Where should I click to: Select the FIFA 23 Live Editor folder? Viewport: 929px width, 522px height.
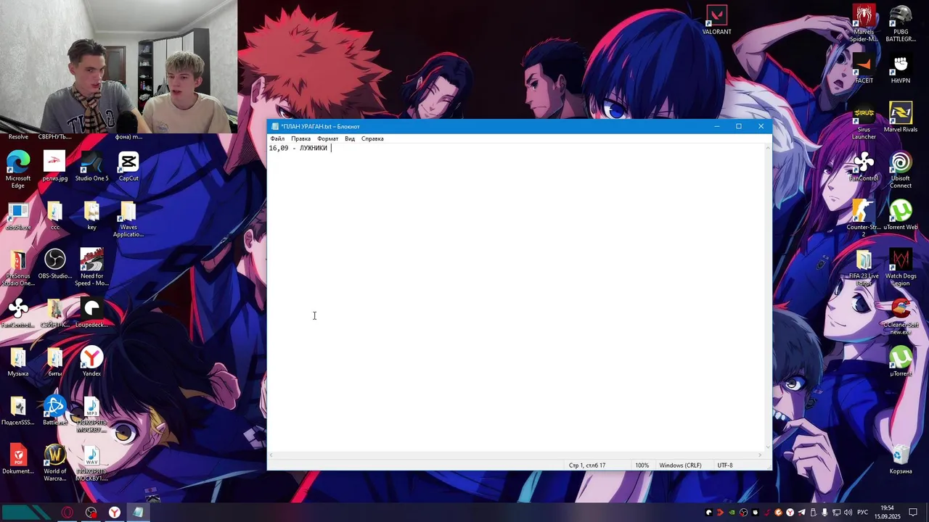(864, 268)
